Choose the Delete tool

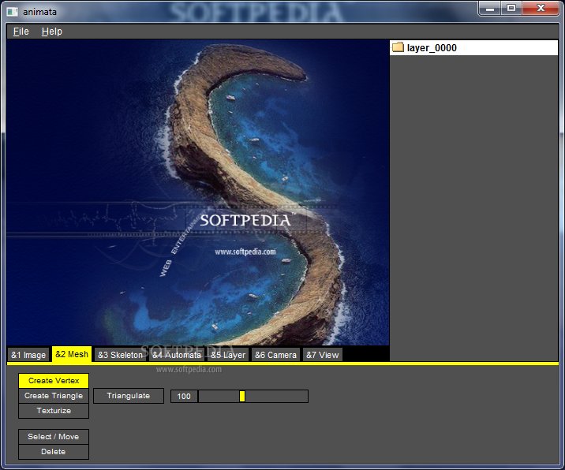54,452
